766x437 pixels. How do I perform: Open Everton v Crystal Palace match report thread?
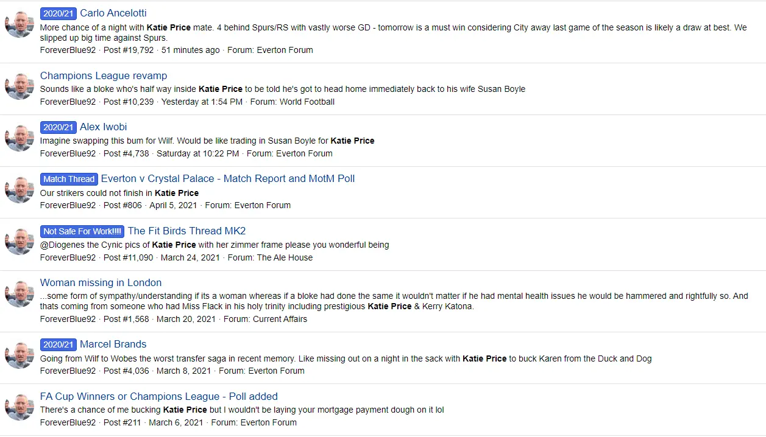click(x=227, y=178)
